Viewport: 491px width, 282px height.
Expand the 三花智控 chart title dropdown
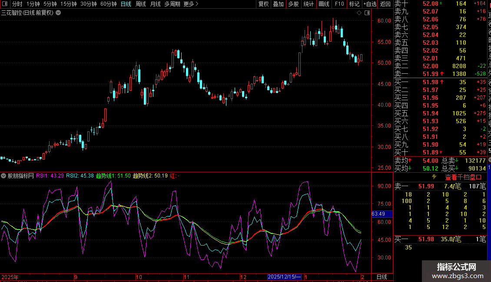58,13
